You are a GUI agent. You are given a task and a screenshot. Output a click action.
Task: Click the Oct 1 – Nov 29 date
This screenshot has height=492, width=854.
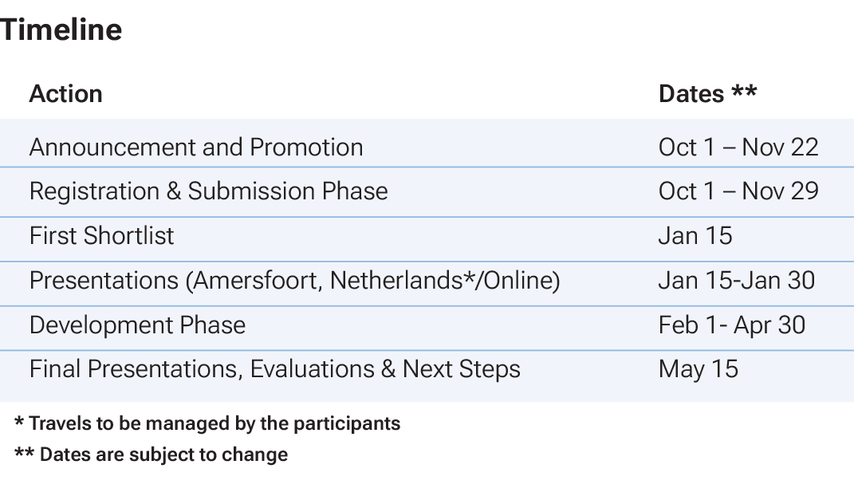738,191
